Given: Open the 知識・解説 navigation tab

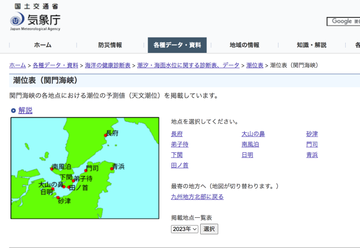Looking at the screenshot, I should pyautogui.click(x=311, y=45).
